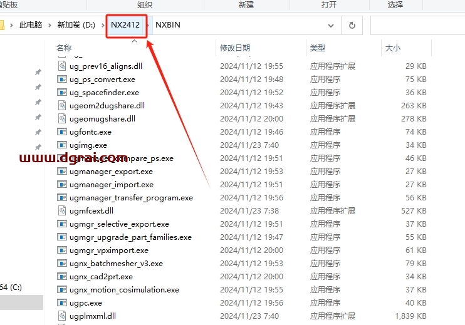Viewport: 465px width, 325px height.
Task: Select ug_ps_convert.exe file name
Action: tap(102, 80)
